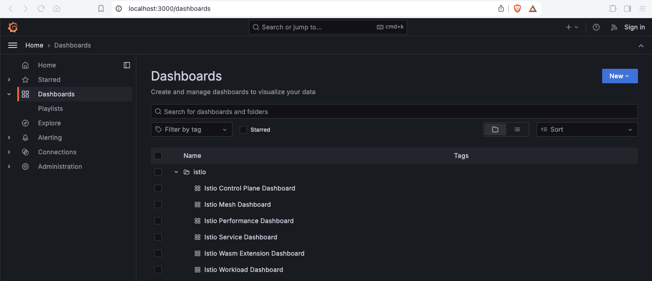Viewport: 652px width, 281px height.
Task: Click the Home house icon in sidebar
Action: pos(25,65)
